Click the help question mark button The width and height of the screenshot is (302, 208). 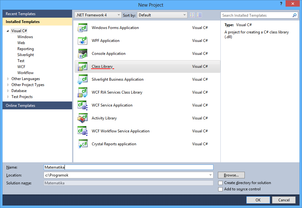[x=281, y=4]
